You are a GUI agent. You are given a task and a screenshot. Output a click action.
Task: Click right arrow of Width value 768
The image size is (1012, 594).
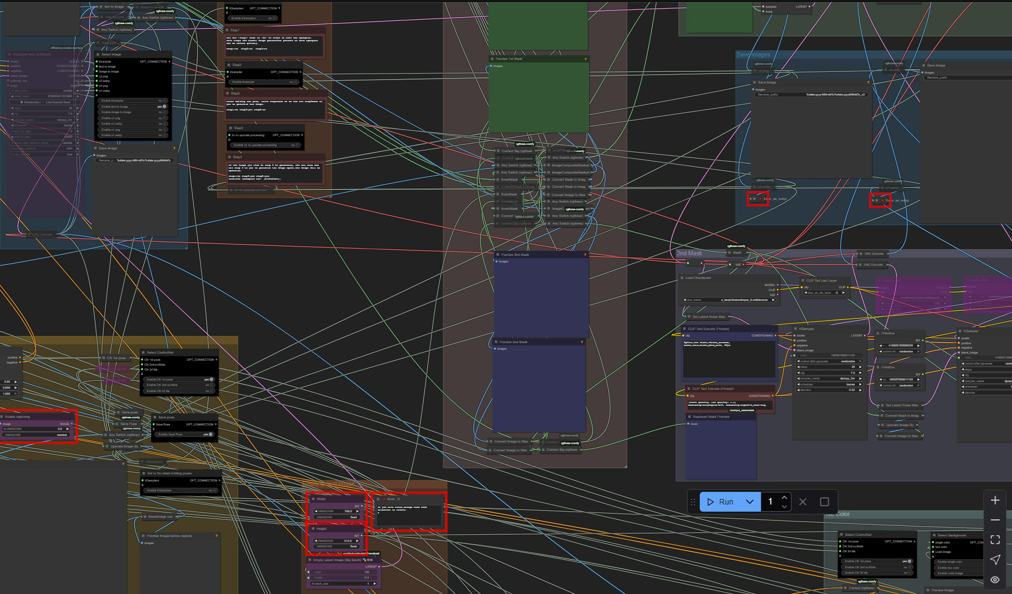point(357,511)
